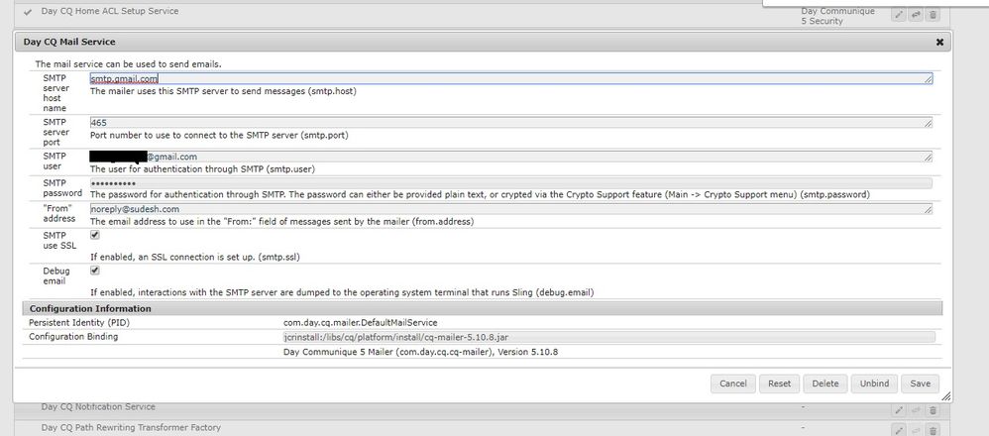Click the SMTP server port field
The image size is (989, 436).
coord(509,123)
